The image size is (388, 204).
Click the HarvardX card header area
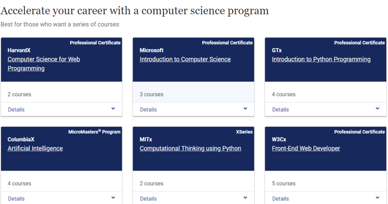[x=62, y=60]
